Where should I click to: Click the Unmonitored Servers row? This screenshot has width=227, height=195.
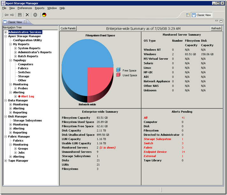coord(80,152)
